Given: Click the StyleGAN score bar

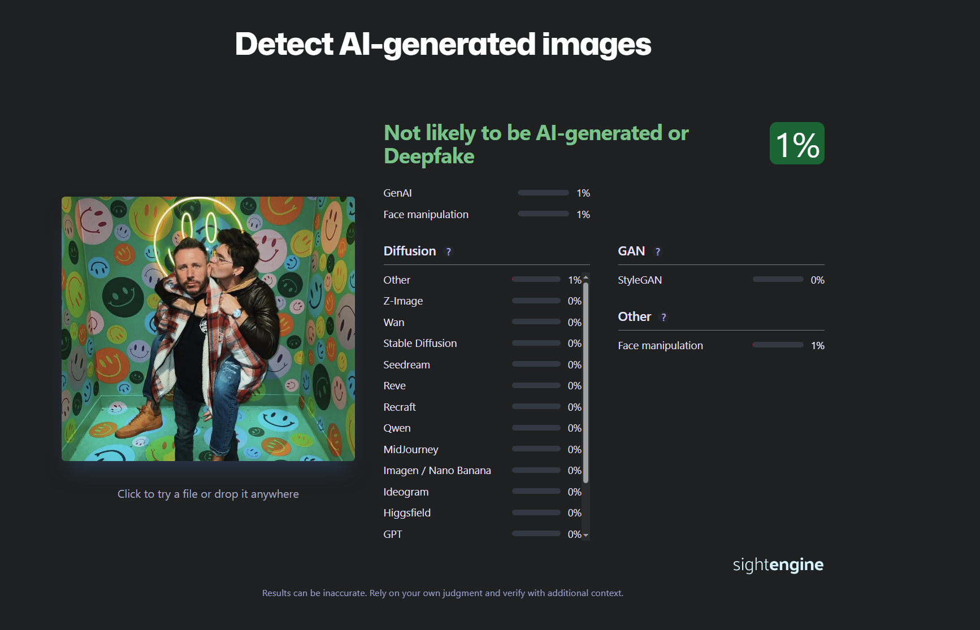Looking at the screenshot, I should coord(778,279).
